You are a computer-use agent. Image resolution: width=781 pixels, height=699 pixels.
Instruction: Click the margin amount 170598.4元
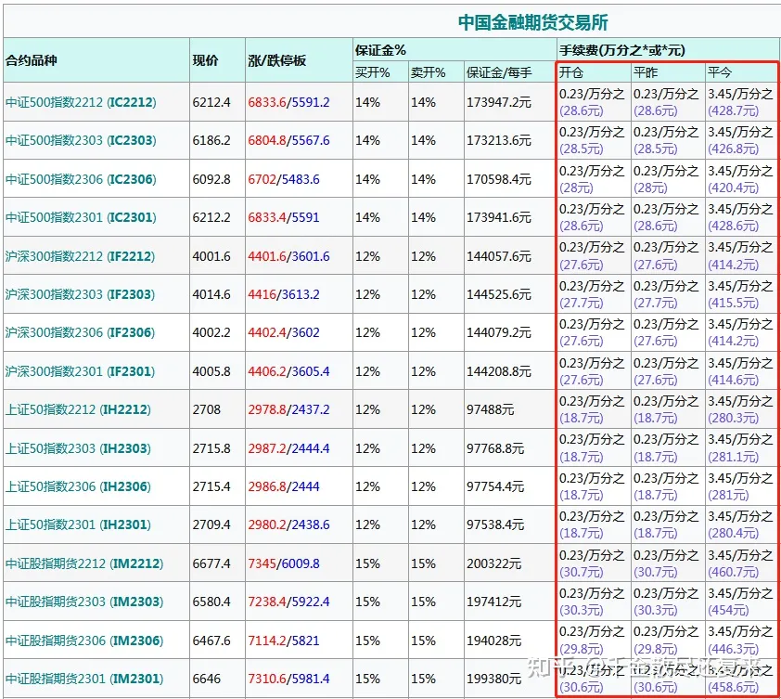coord(499,179)
